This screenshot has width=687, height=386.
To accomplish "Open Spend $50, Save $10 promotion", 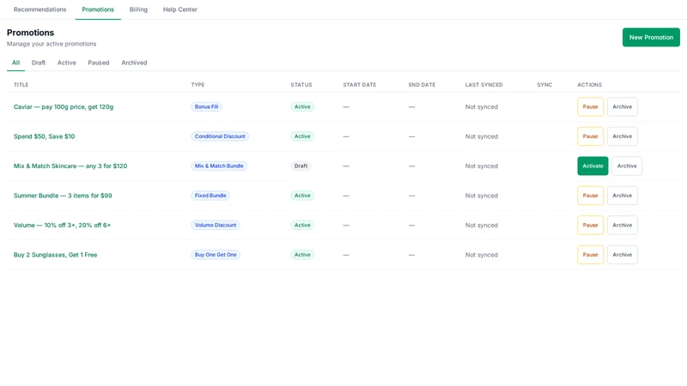I will (x=45, y=136).
